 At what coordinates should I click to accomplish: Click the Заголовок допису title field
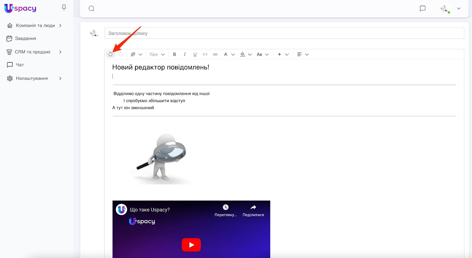click(284, 33)
